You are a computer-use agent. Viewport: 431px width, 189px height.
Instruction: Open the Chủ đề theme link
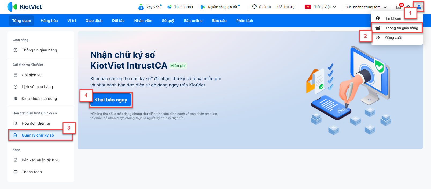[265, 7]
